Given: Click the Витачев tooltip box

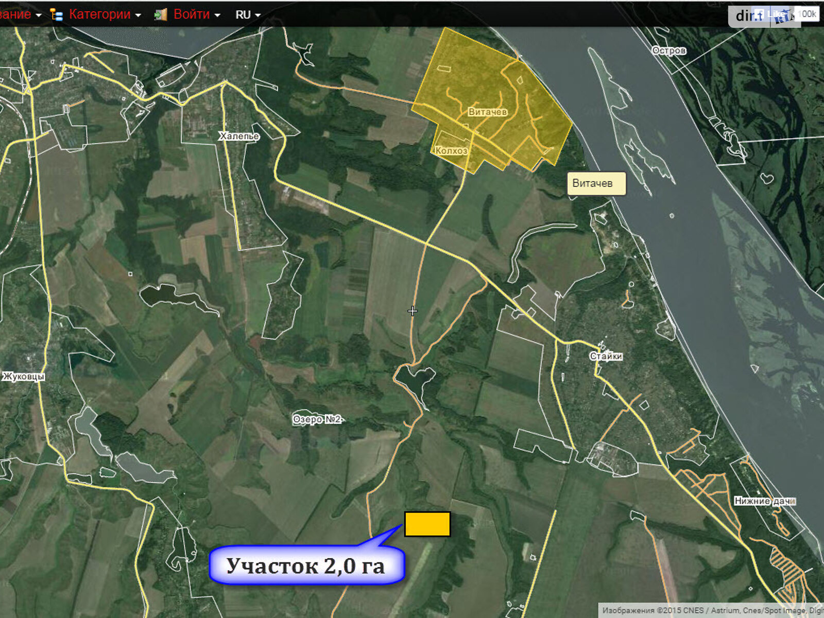Looking at the screenshot, I should point(596,183).
